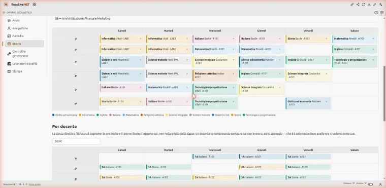The image size is (386, 188).
Task: Click the Orario Scolastico header icon
Action: coord(4,13)
